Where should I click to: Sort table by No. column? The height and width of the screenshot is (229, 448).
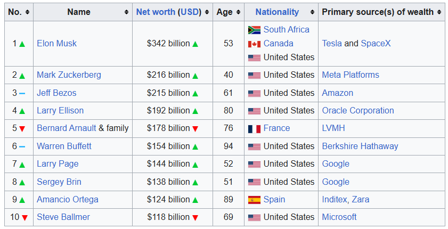(27, 12)
